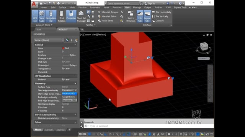Open the Solid ribbon tab
The width and height of the screenshot is (245, 137).
(53, 8)
